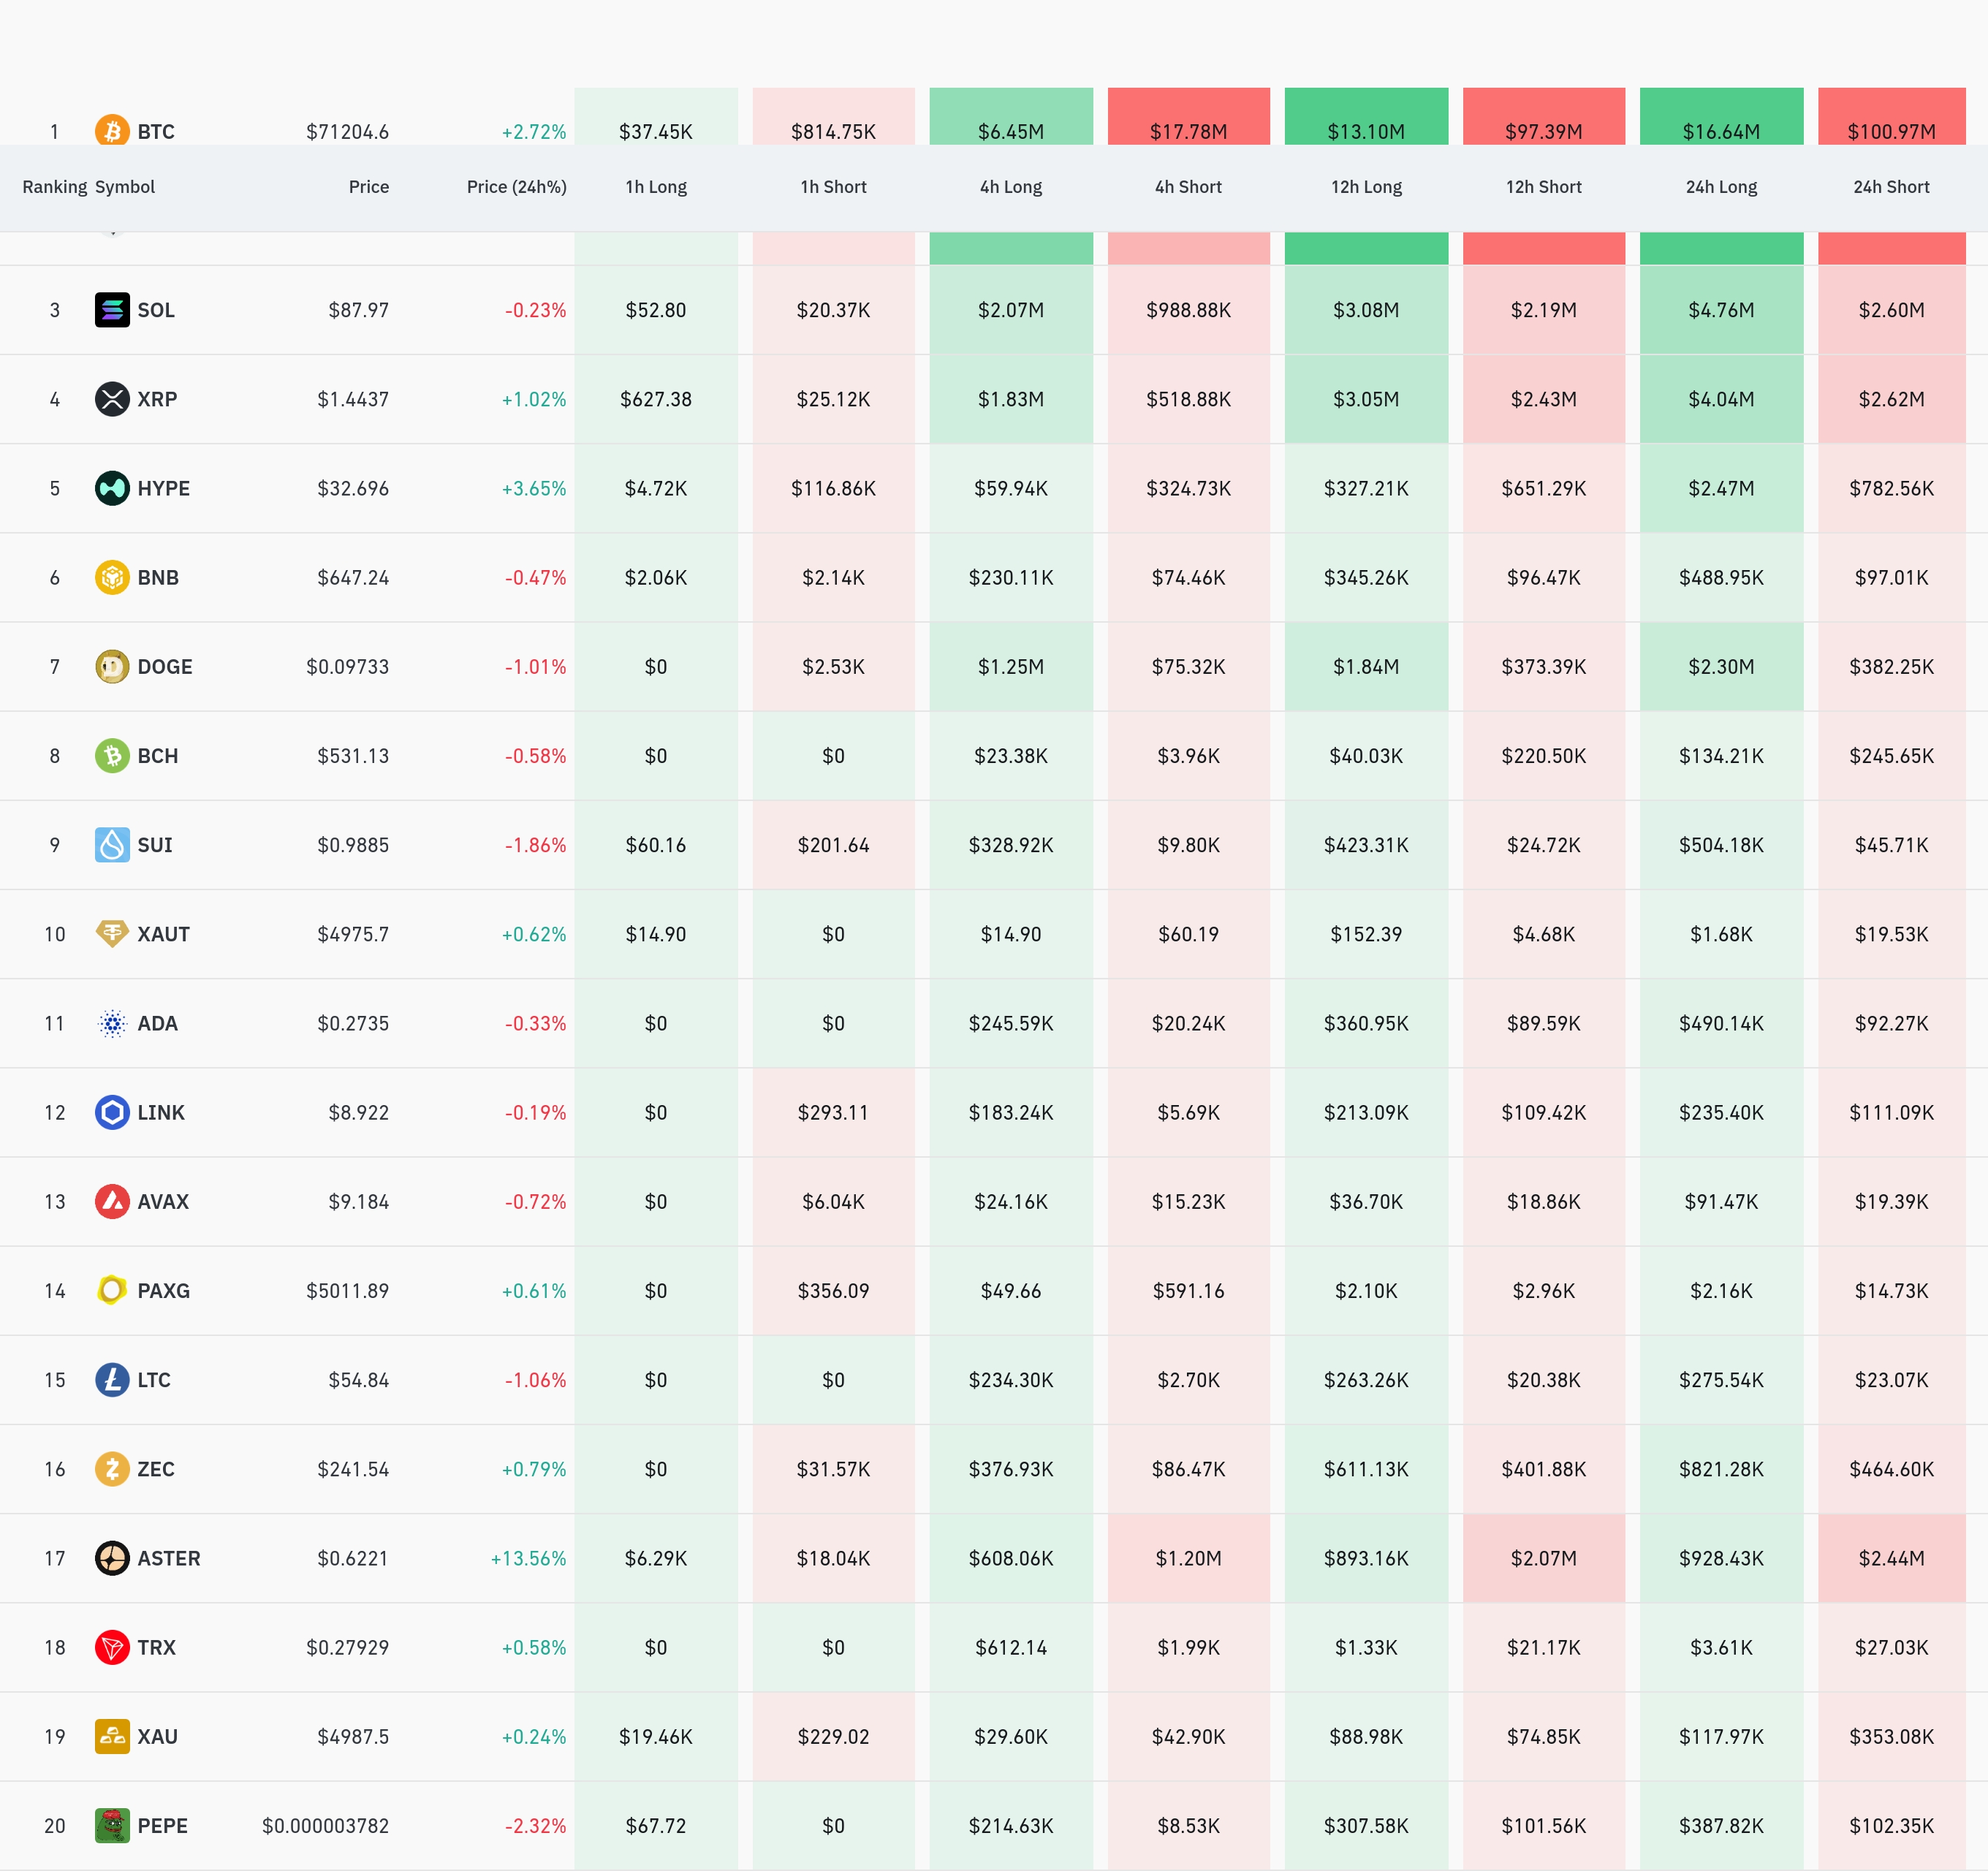Click the XRP coin icon
Screen dimensions: 1988x1871
(112, 399)
